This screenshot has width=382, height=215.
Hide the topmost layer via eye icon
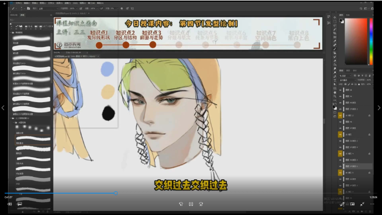(x=341, y=90)
